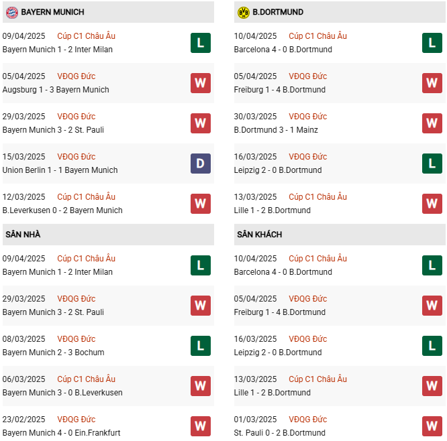
Task: Open VĐQG Đức link on 15/03/2025 row
Action: pyautogui.click(x=77, y=157)
